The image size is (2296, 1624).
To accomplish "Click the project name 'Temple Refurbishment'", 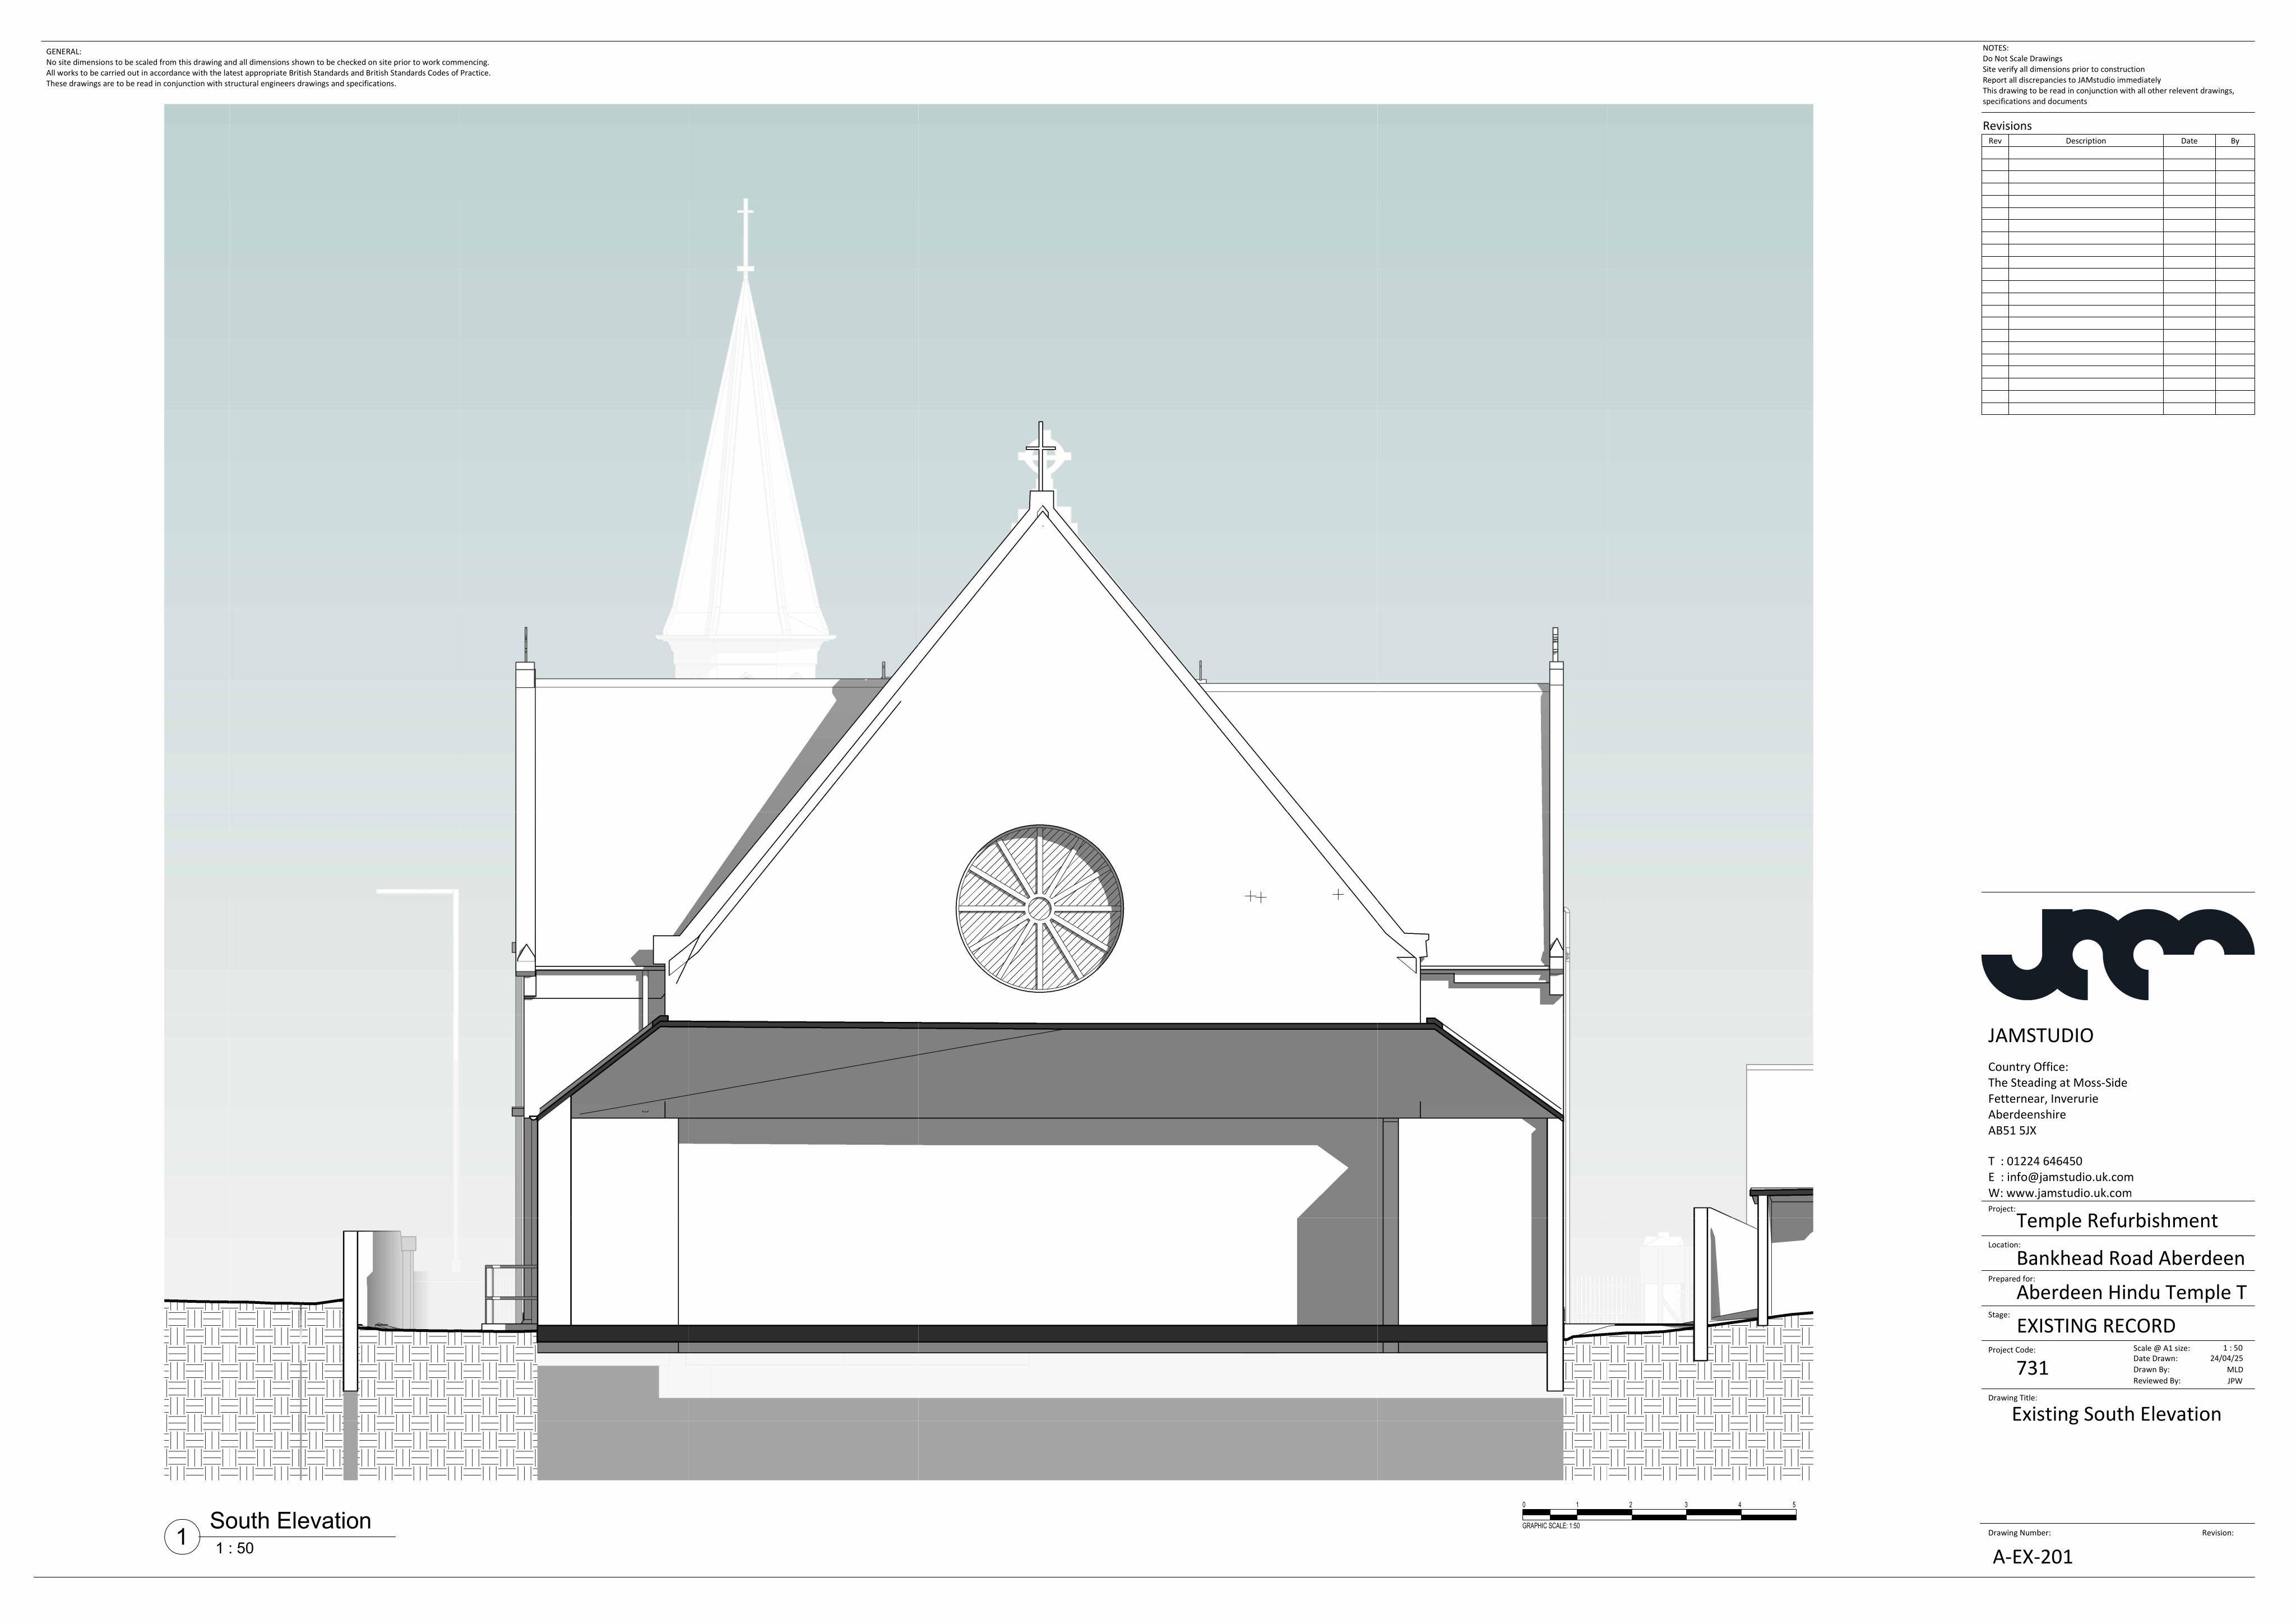I will coord(2117,1221).
